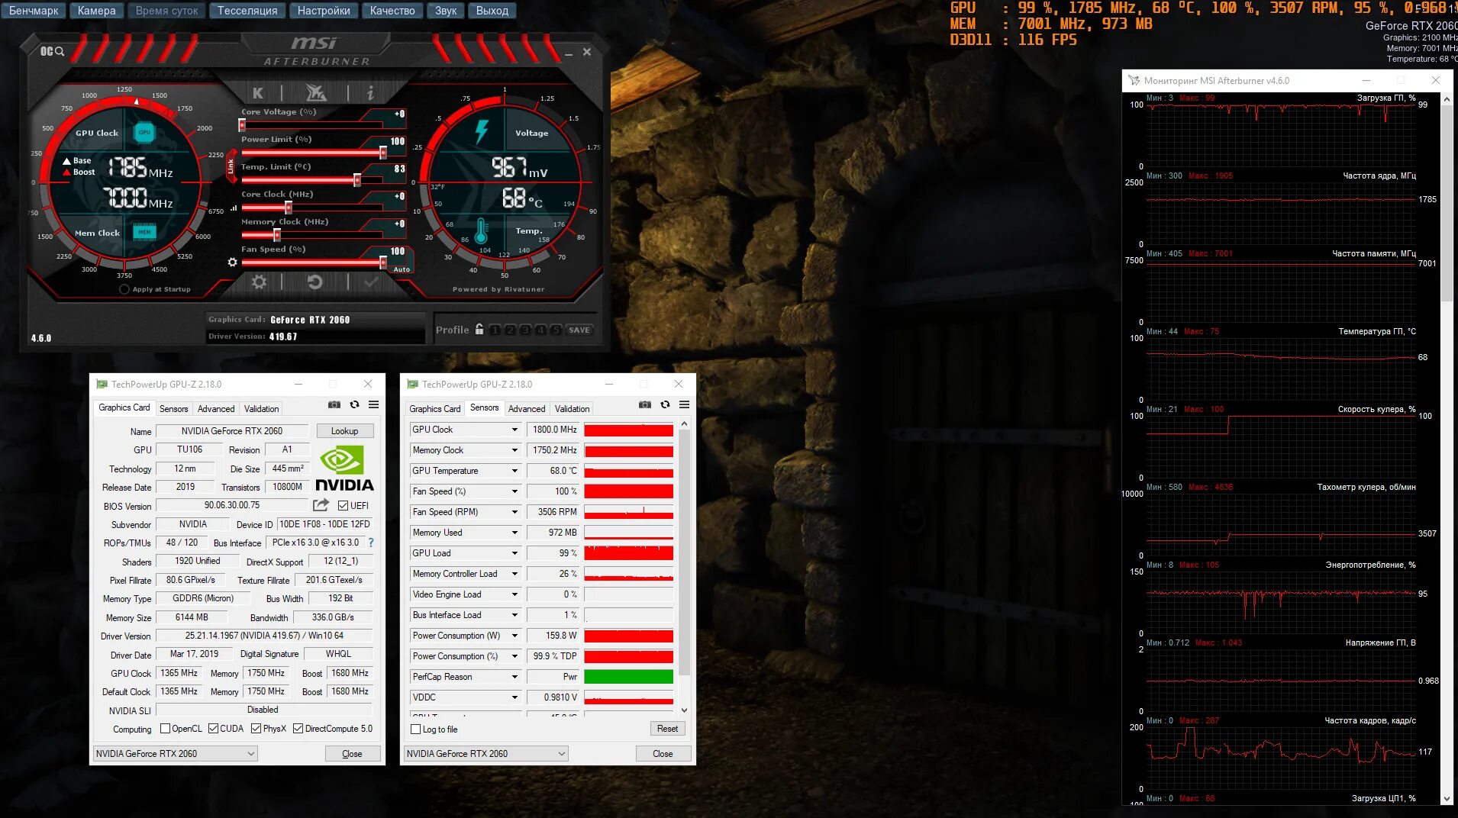Image resolution: width=1458 pixels, height=818 pixels.
Task: Toggle the CUDA checkbox
Action: [213, 729]
